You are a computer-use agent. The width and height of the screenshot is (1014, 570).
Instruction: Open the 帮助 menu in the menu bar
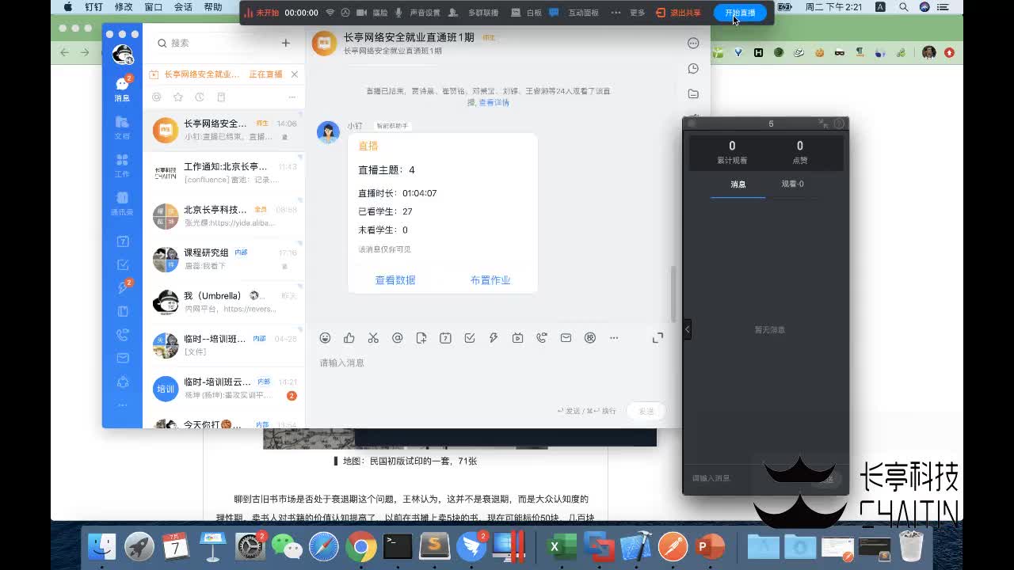[213, 7]
